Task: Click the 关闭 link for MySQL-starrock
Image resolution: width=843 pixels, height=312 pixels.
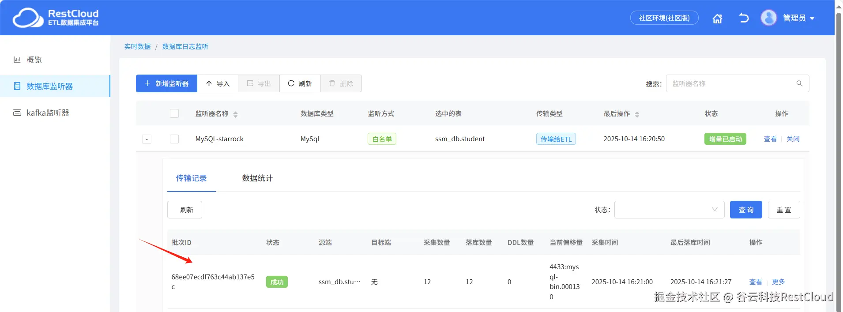Action: point(793,139)
